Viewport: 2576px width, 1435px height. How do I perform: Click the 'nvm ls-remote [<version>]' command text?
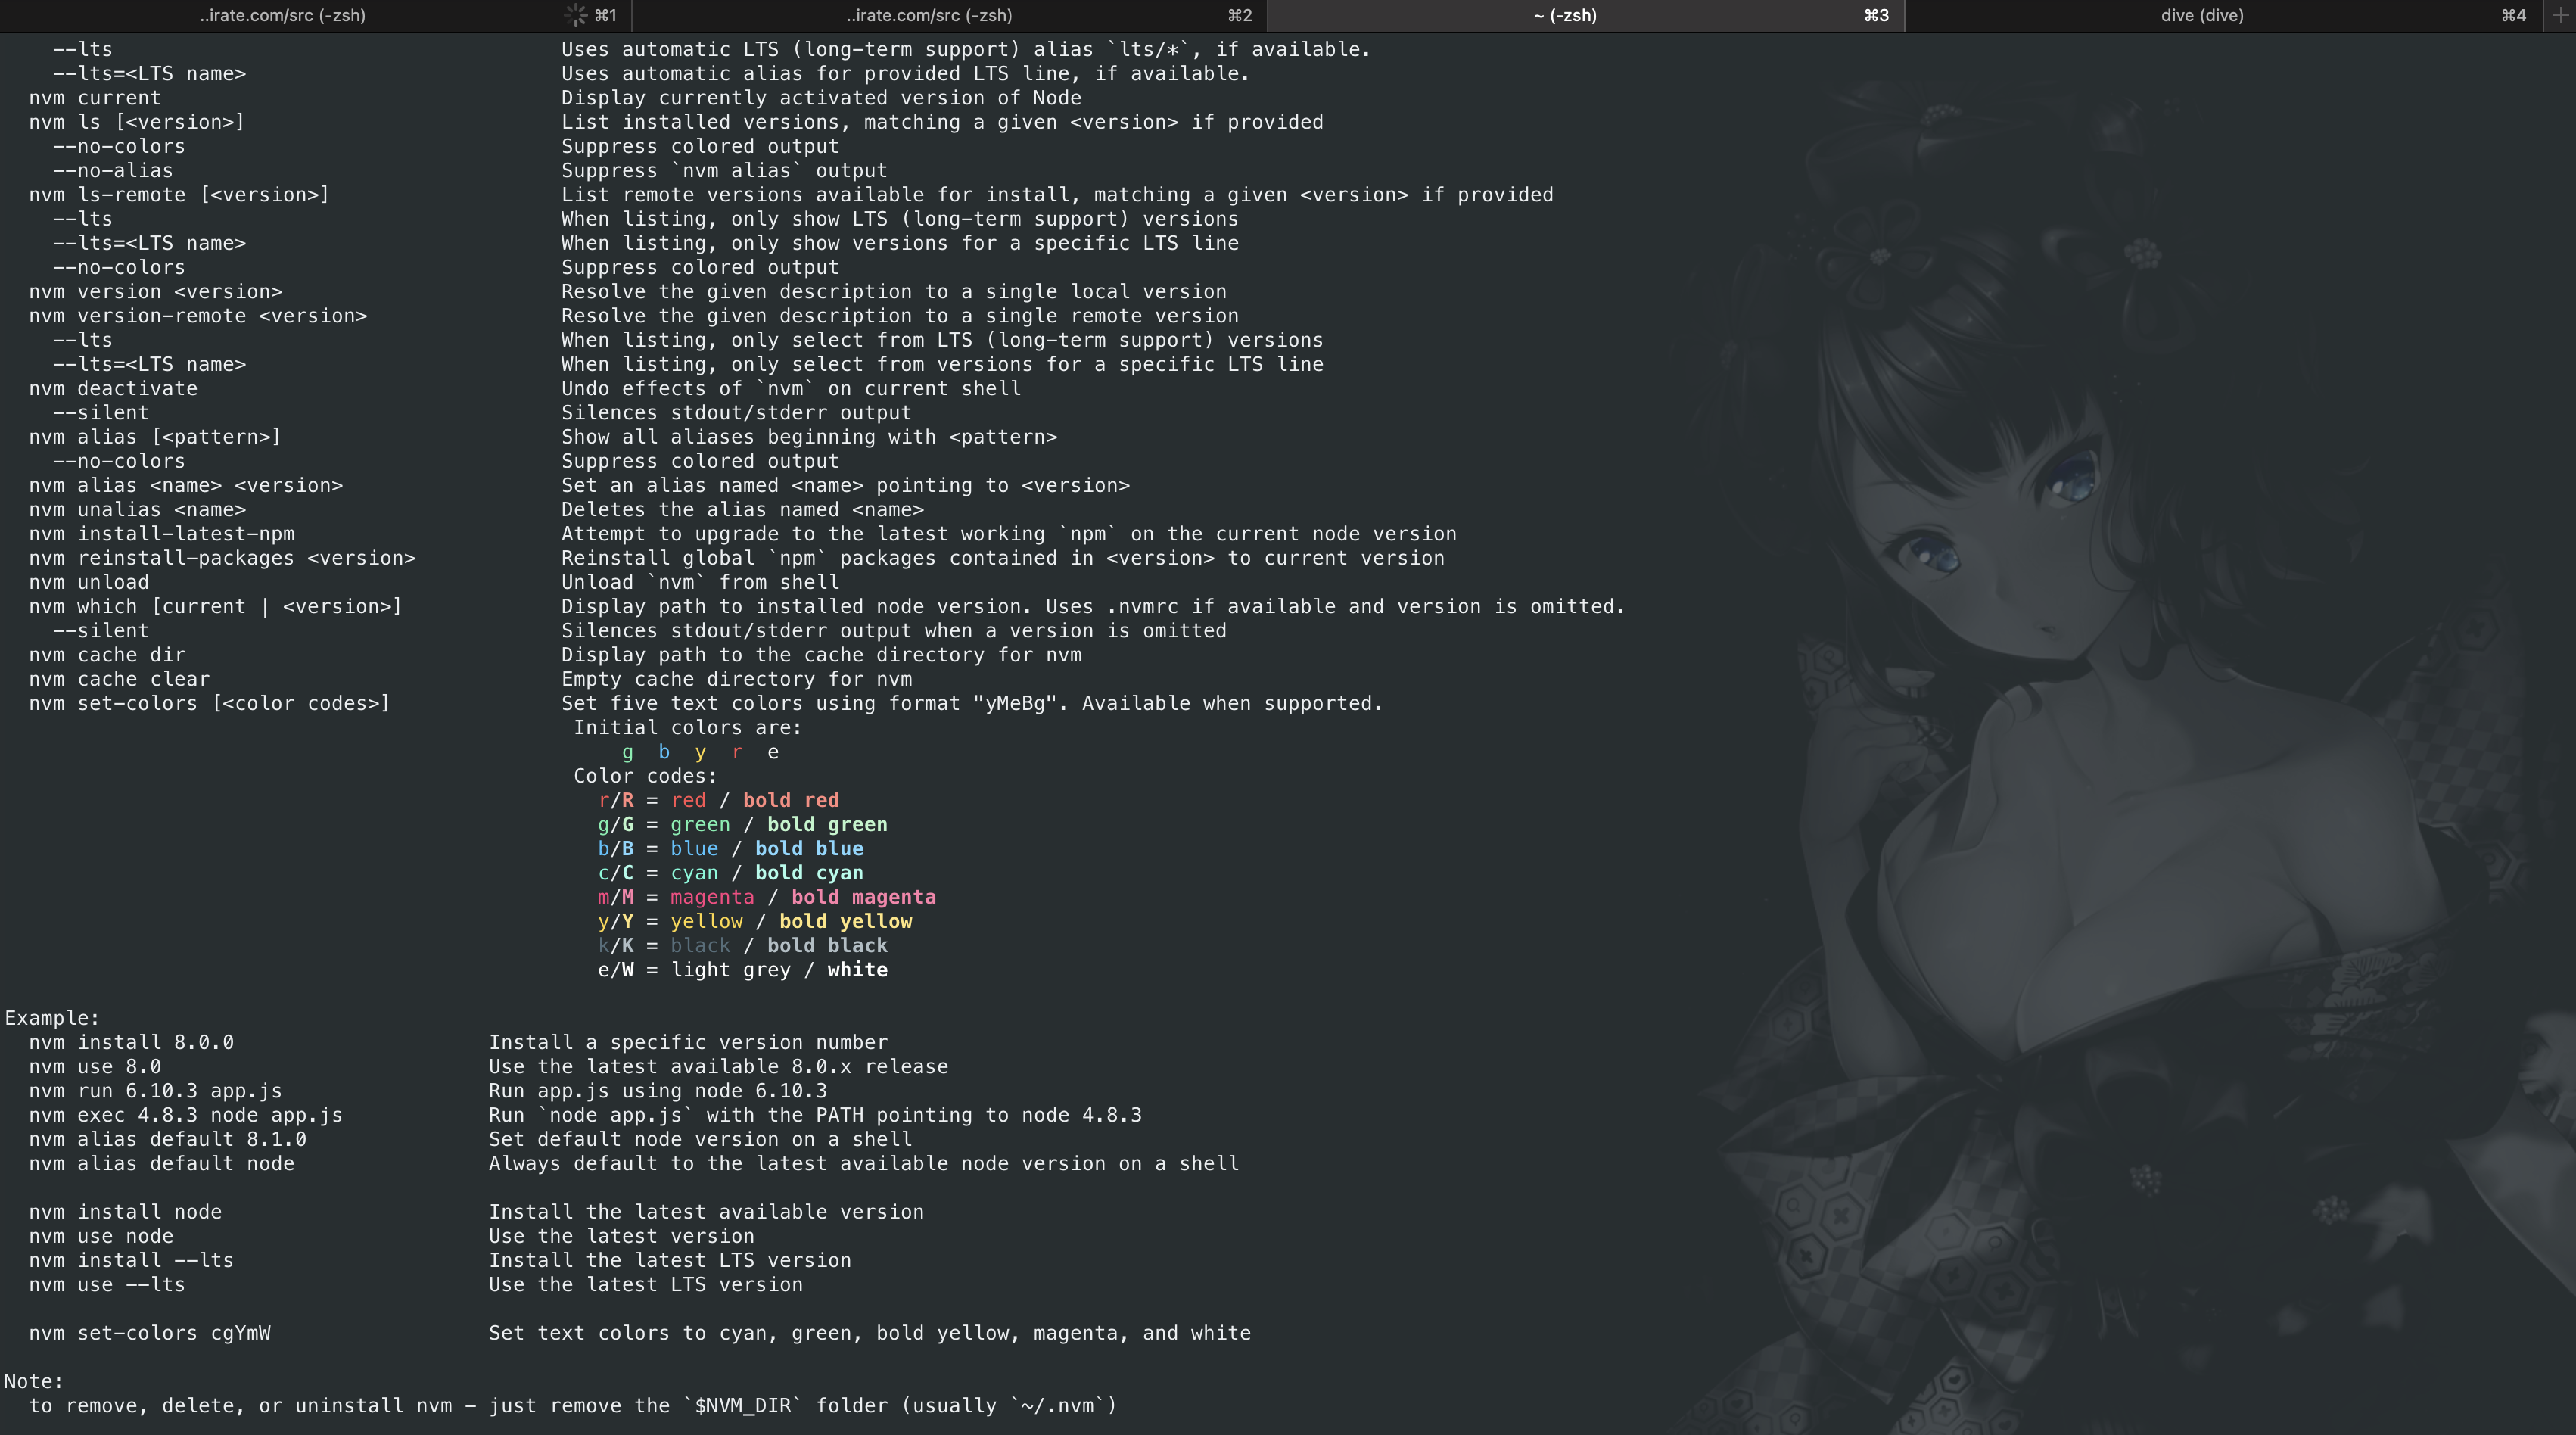(x=178, y=195)
